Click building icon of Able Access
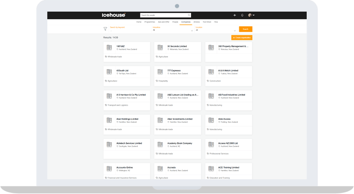 tap(211, 120)
